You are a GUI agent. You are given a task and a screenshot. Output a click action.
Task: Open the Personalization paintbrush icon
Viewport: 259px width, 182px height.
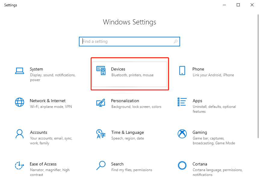pyautogui.click(x=101, y=103)
